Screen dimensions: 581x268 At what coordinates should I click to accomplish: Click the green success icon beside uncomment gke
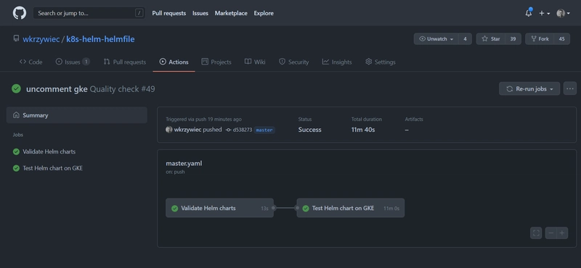pyautogui.click(x=16, y=88)
